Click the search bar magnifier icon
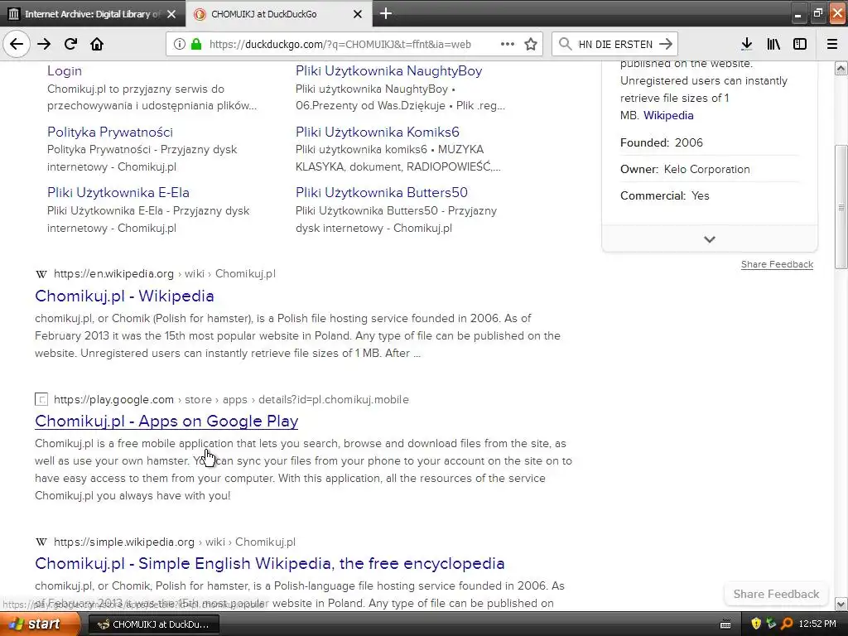This screenshot has height=636, width=848. 565,44
